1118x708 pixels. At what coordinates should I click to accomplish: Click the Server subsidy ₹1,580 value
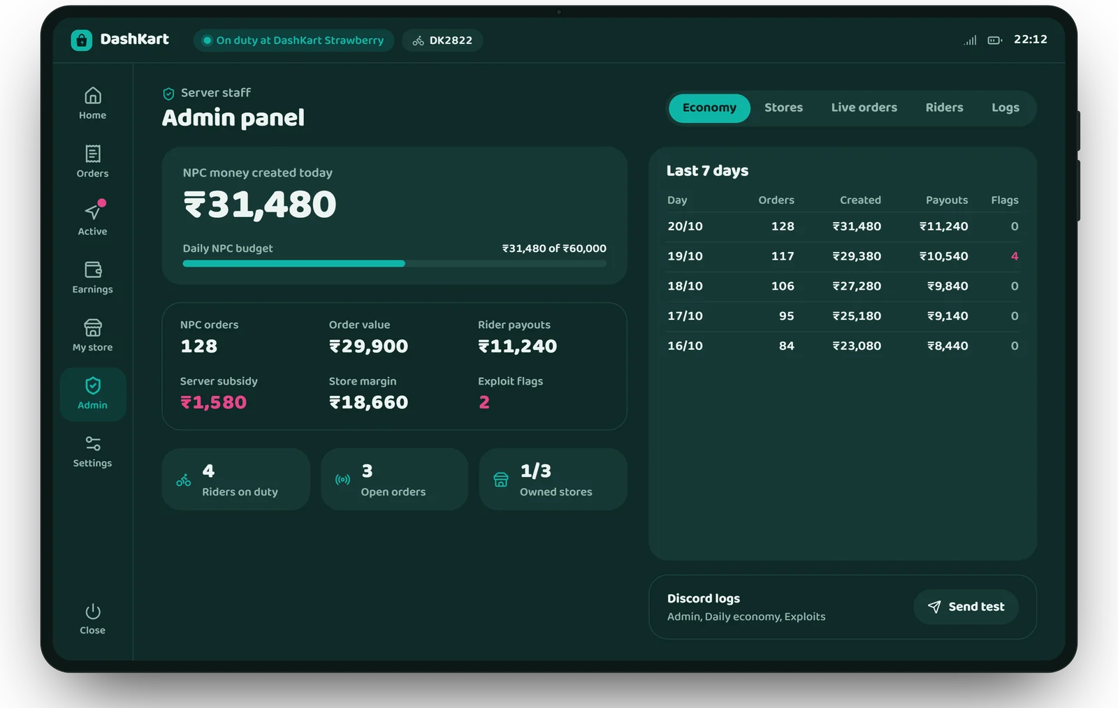click(x=213, y=403)
